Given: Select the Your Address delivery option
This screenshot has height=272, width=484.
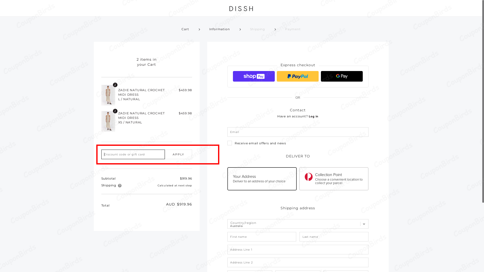Looking at the screenshot, I should [262, 179].
